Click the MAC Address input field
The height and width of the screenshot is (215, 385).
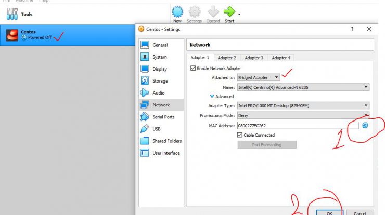(x=298, y=126)
